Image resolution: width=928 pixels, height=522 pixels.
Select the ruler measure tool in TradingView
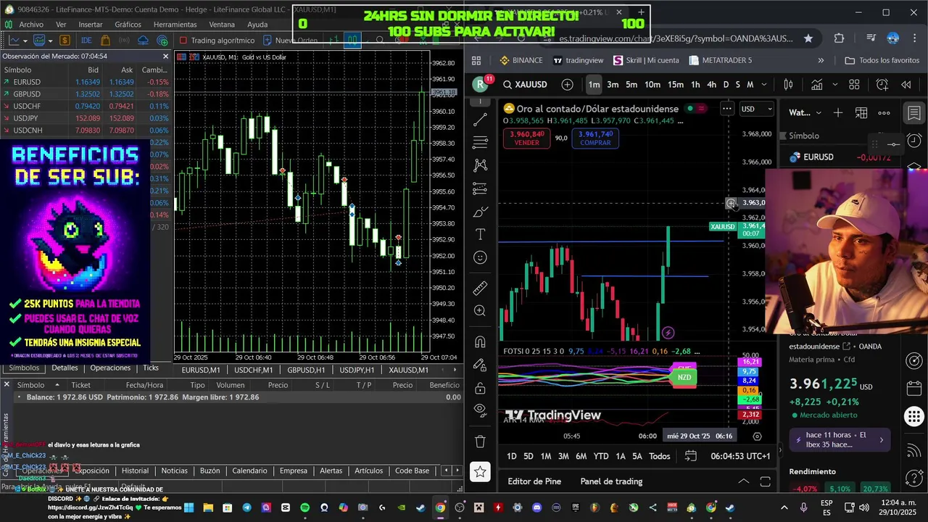pyautogui.click(x=480, y=289)
